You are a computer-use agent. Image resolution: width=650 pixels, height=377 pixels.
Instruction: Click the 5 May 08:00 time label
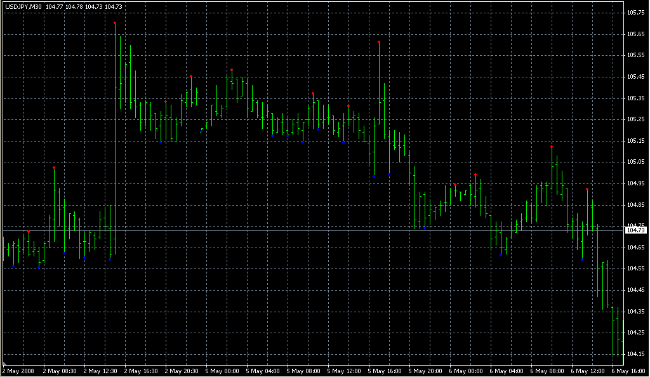click(x=303, y=371)
